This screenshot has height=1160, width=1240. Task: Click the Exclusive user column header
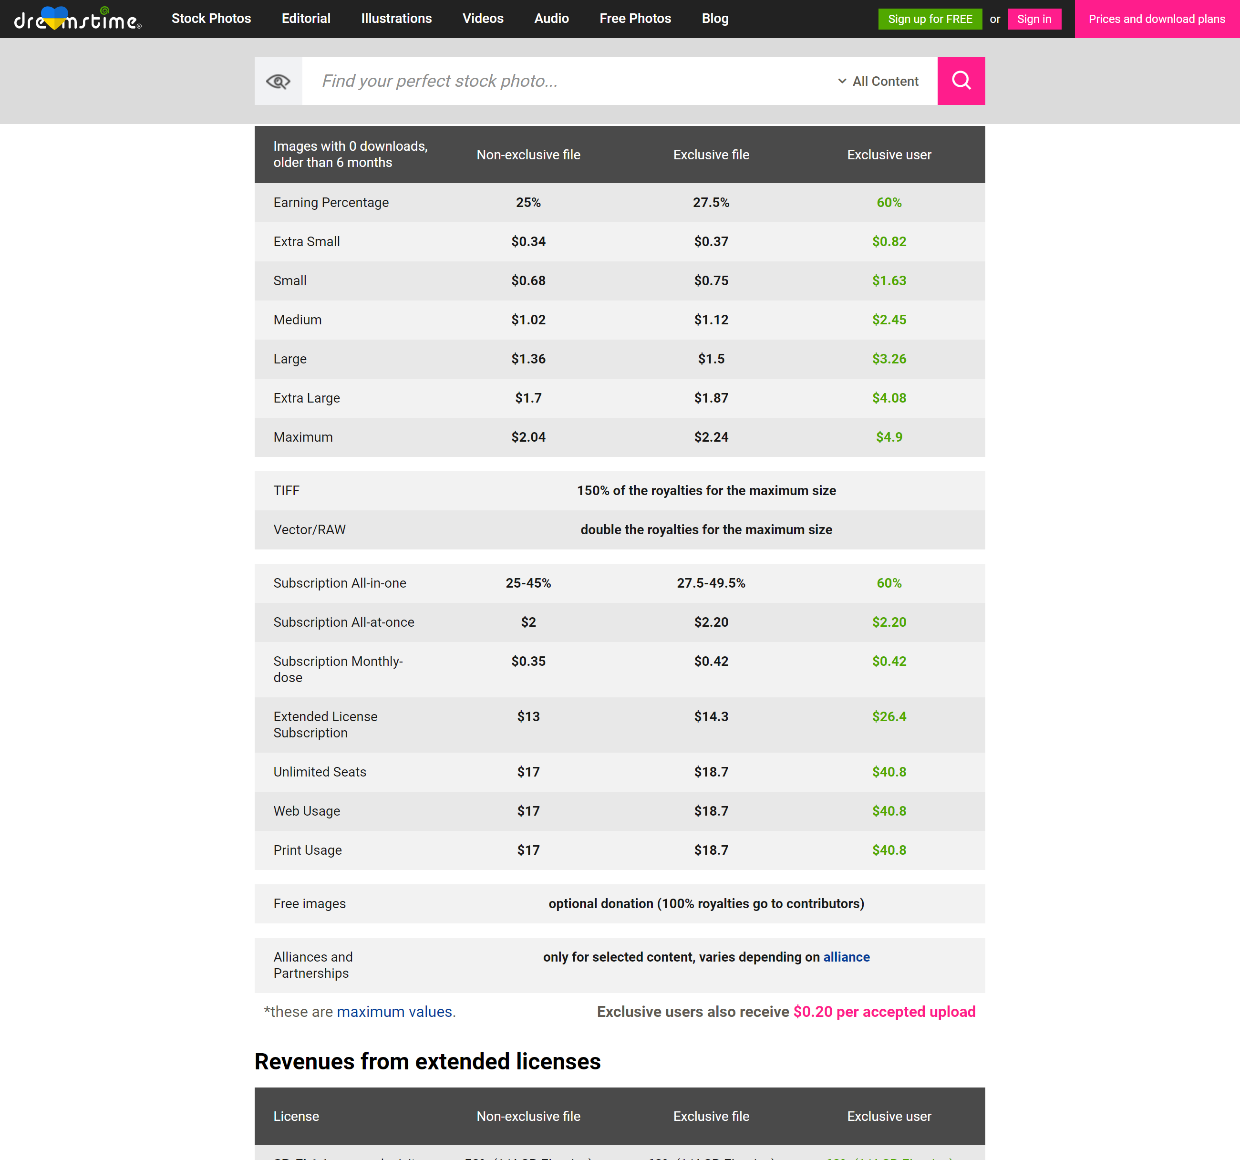point(888,155)
